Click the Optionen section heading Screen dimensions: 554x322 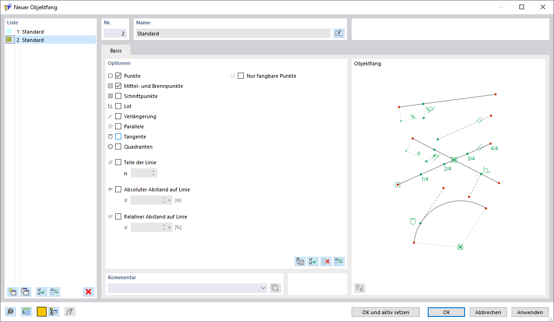click(119, 63)
